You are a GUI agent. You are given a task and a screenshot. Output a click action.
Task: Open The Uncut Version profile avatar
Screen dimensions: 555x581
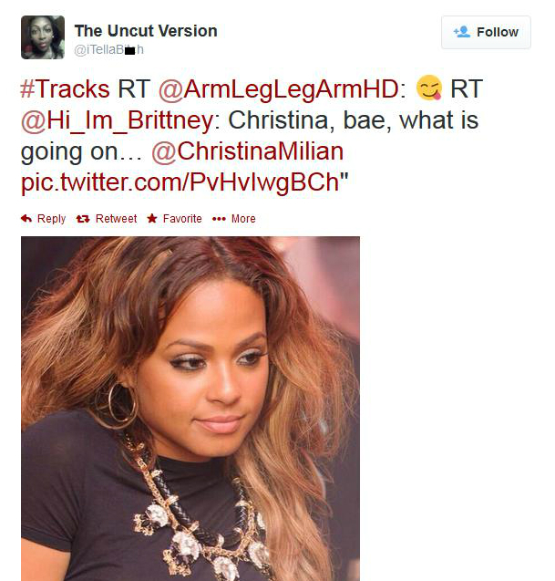[x=43, y=37]
